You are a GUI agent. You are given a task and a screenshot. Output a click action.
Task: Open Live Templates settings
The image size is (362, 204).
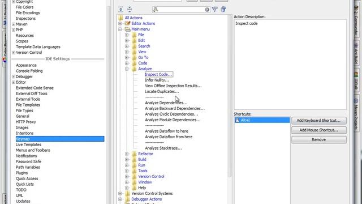click(28, 144)
